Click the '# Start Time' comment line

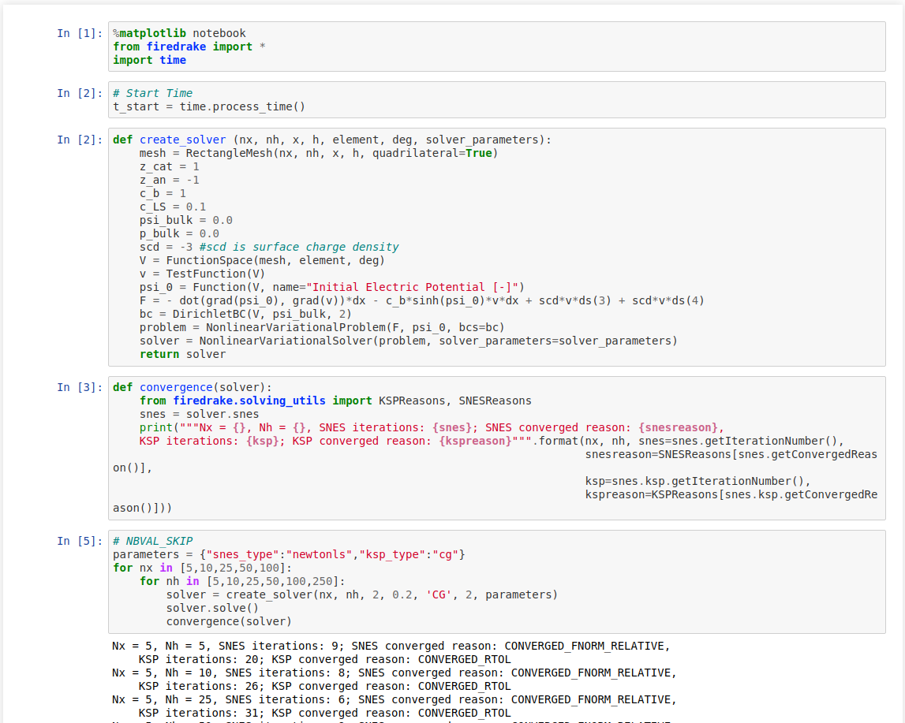159,93
